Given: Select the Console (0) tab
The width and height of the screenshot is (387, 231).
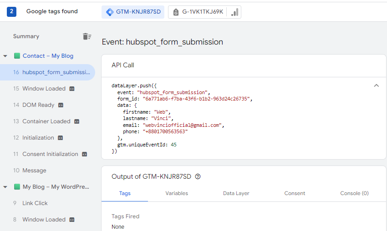Looking at the screenshot, I should point(354,193).
